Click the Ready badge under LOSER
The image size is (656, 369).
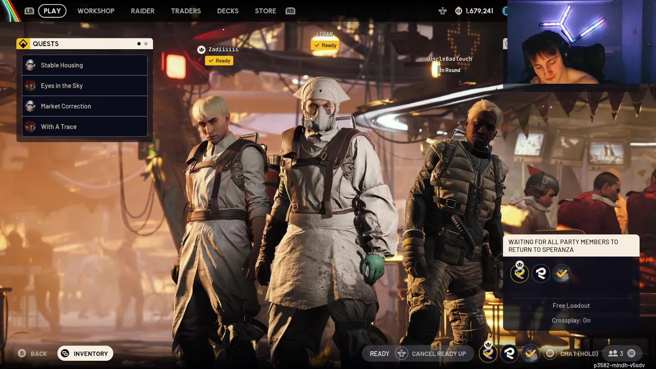click(325, 45)
